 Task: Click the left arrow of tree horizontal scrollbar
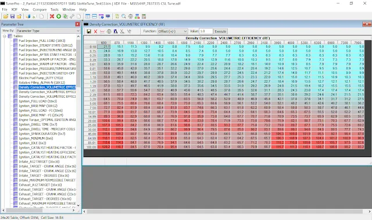coord(3,211)
